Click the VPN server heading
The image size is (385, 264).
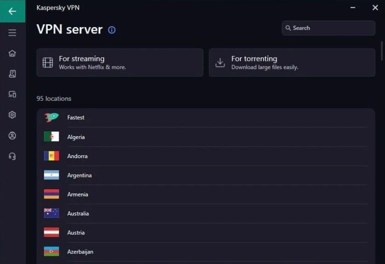69,29
